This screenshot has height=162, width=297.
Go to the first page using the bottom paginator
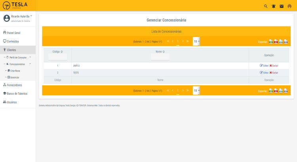168,90
